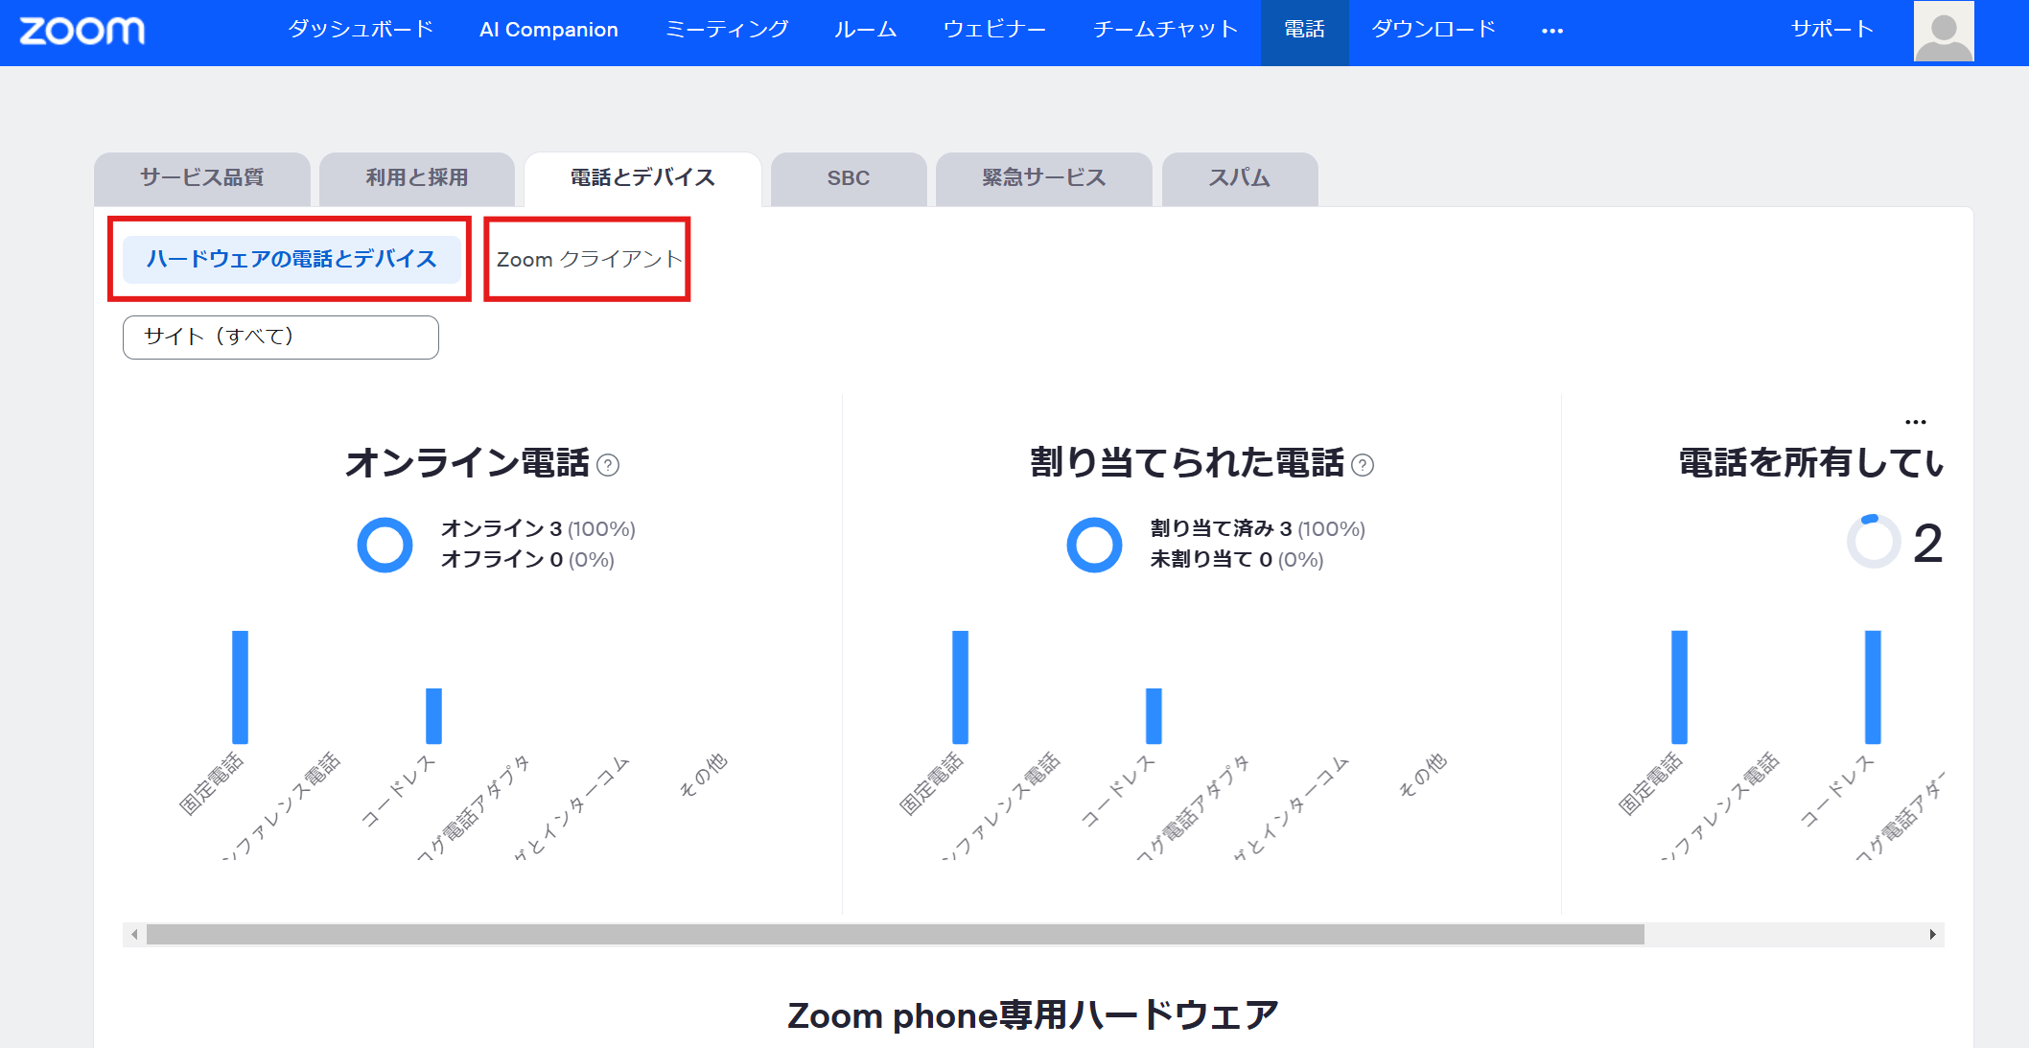The width and height of the screenshot is (2029, 1048).
Task: Click help icon next to オンライン電話
Action: pyautogui.click(x=608, y=465)
